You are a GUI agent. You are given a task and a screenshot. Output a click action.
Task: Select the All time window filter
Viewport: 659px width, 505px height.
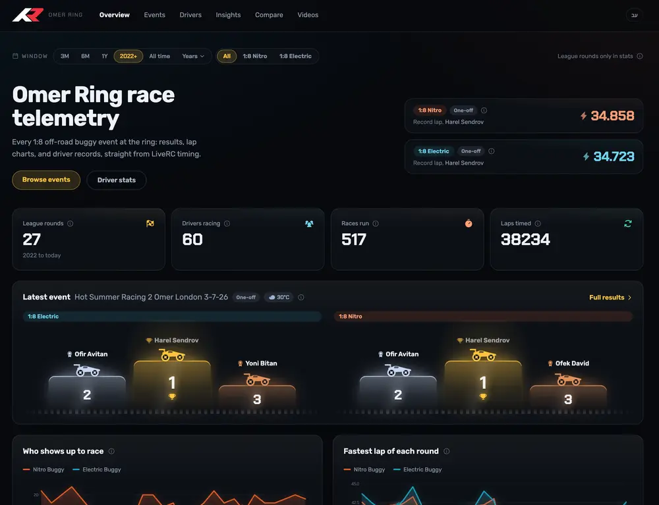click(159, 56)
